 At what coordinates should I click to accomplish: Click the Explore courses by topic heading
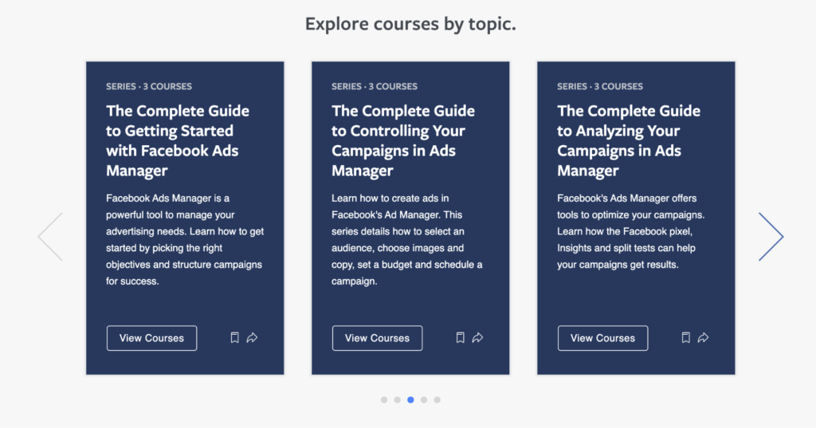click(x=410, y=24)
